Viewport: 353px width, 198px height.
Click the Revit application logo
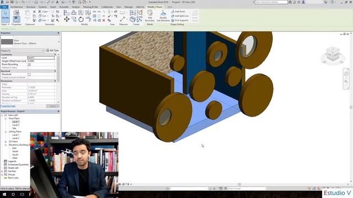2,2
